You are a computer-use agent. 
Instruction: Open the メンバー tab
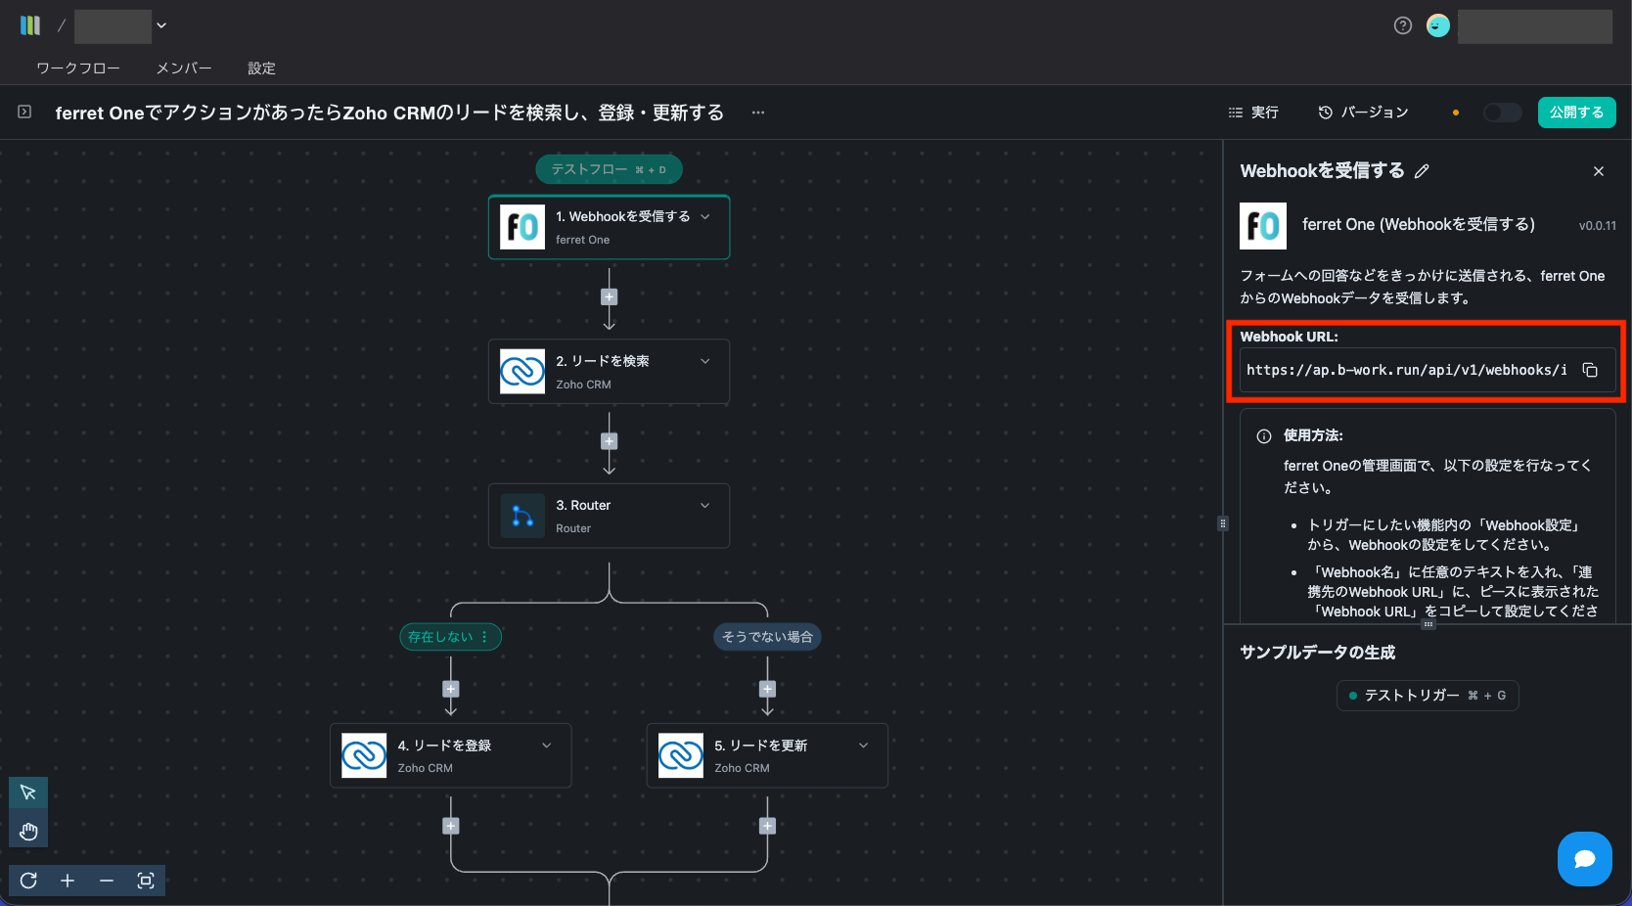[184, 68]
